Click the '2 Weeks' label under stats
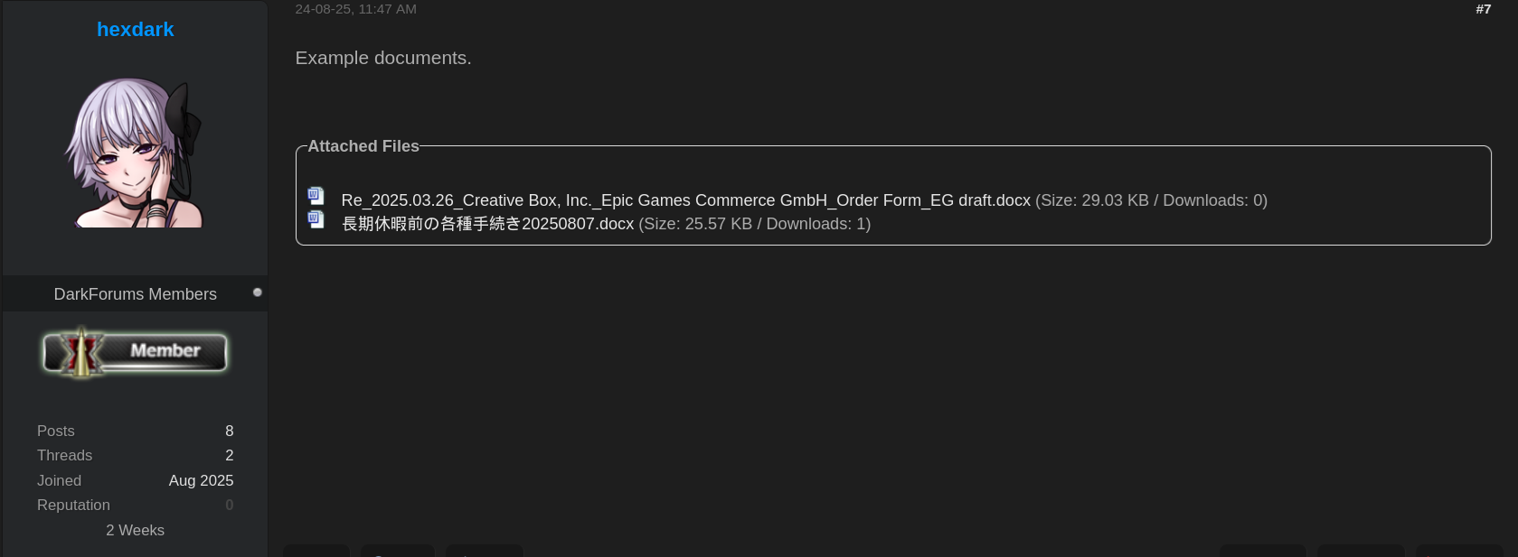Image resolution: width=1518 pixels, height=557 pixels. pyautogui.click(x=136, y=530)
